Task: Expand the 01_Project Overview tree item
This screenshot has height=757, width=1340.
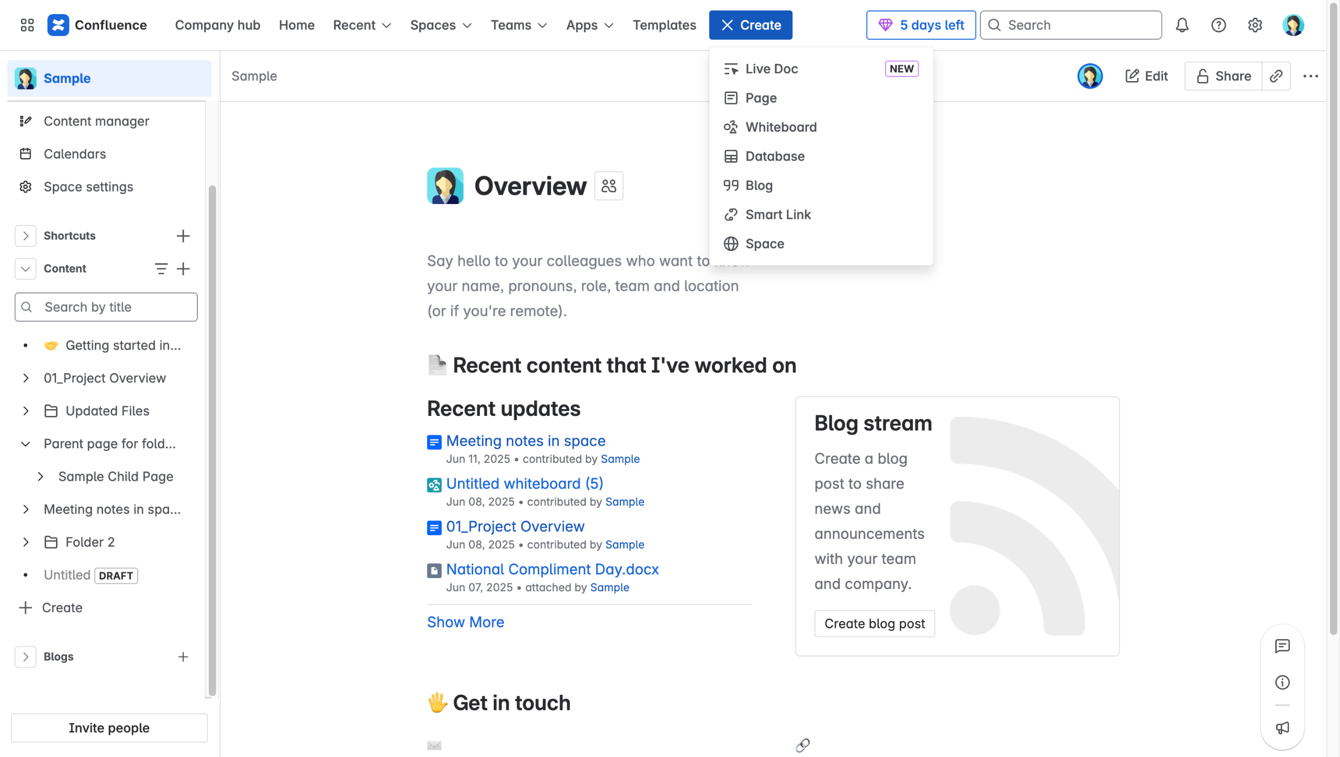Action: (x=26, y=378)
